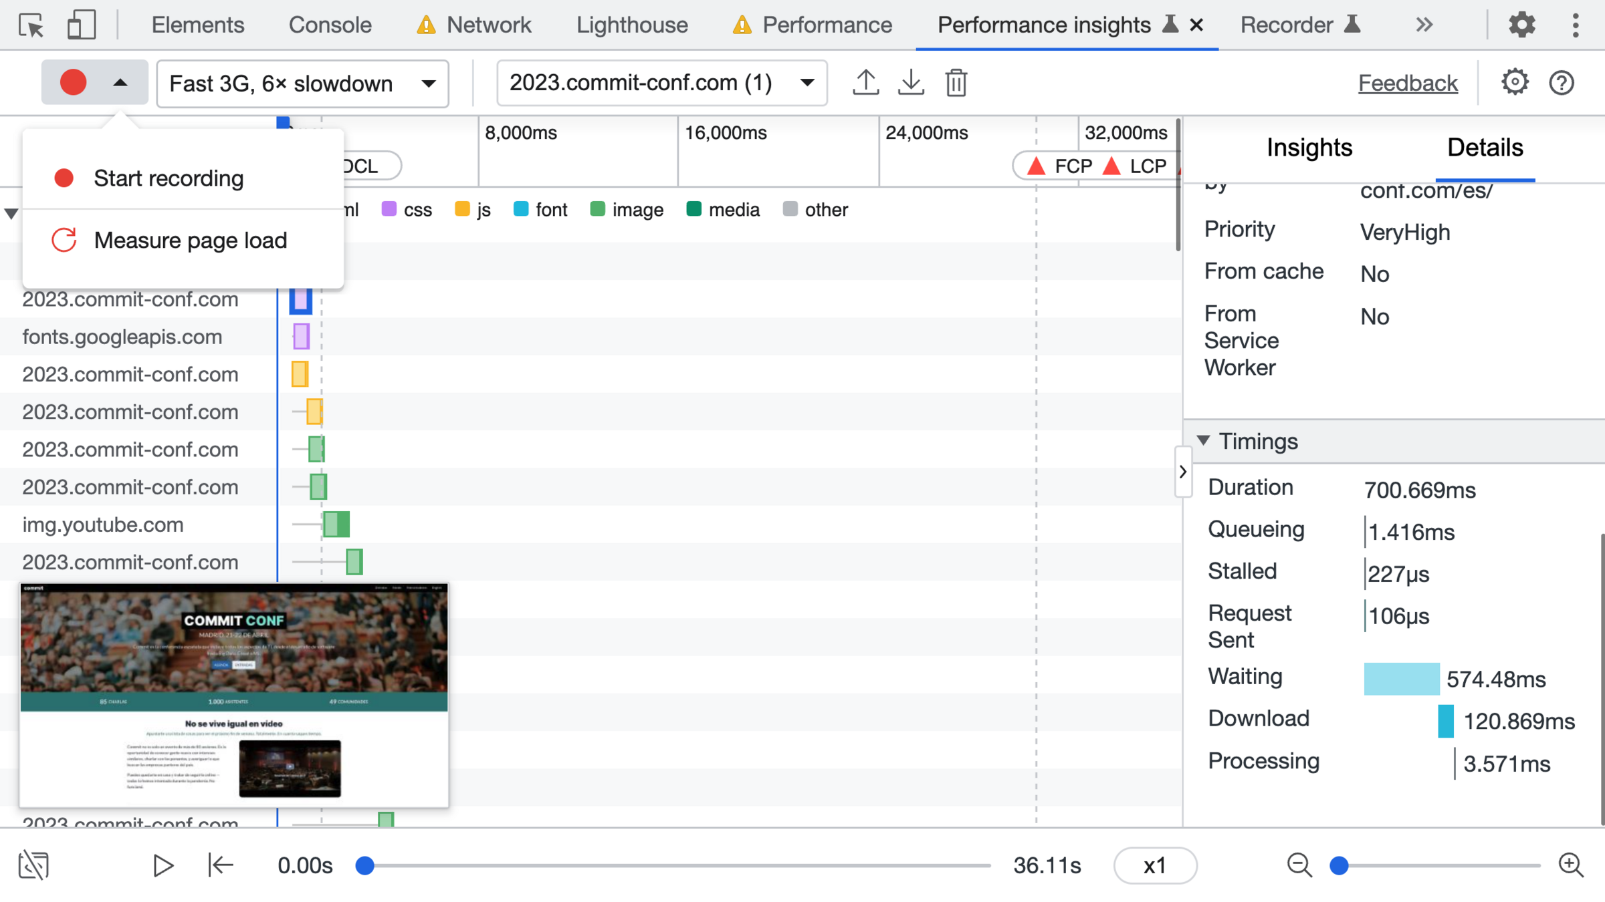The width and height of the screenshot is (1605, 902).
Task: Delete recording with trash icon
Action: [956, 83]
